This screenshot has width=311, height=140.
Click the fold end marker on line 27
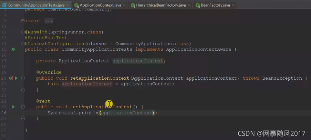tap(23, 119)
